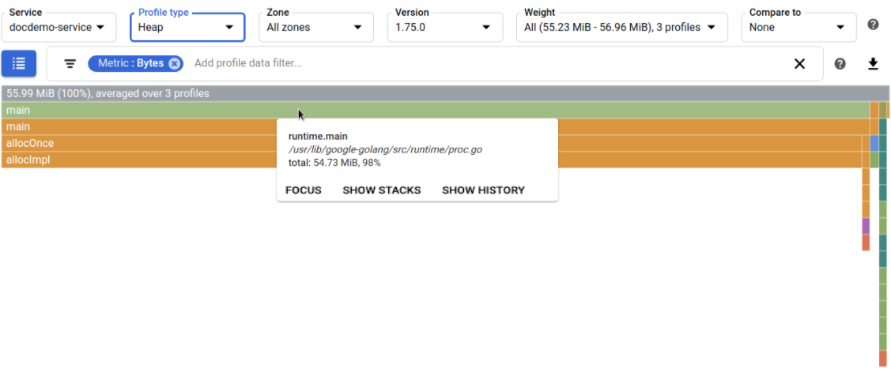Click the gray 55.99 MiB root frame
The height and width of the screenshot is (376, 891).
443,93
